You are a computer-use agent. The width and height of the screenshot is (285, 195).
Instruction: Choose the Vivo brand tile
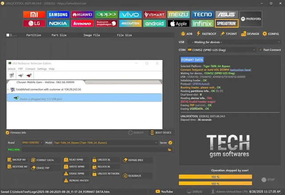pyautogui.click(x=130, y=15)
